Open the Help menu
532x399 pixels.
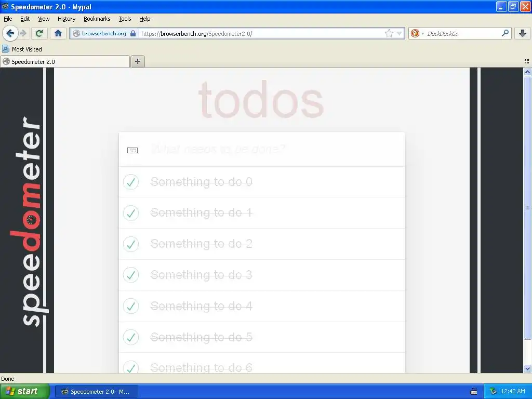click(x=145, y=19)
